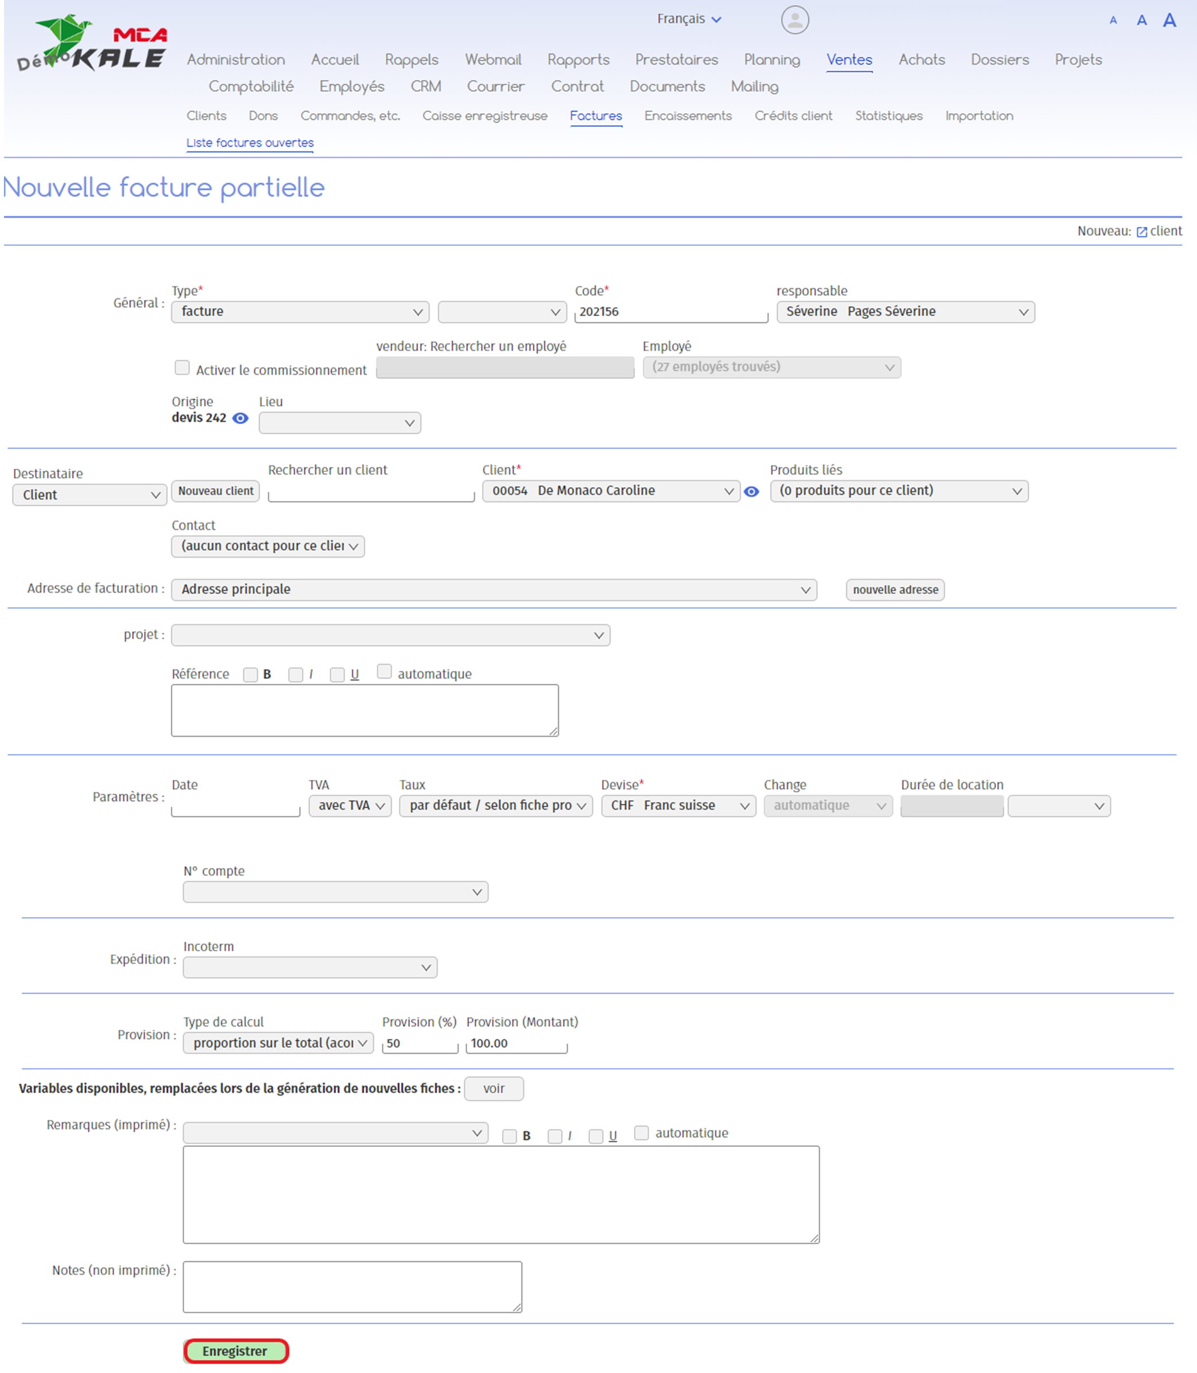The width and height of the screenshot is (1197, 1373).
Task: Open Comptabilité menu
Action: [x=251, y=86]
